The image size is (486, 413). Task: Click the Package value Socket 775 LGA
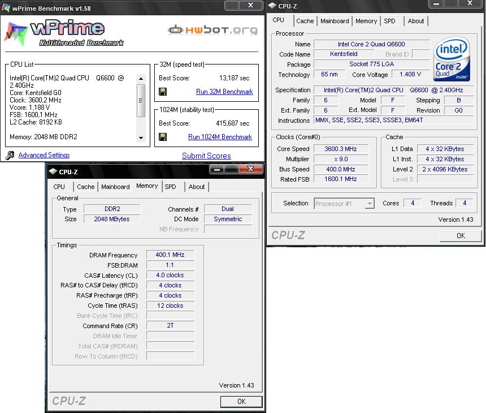click(x=371, y=64)
